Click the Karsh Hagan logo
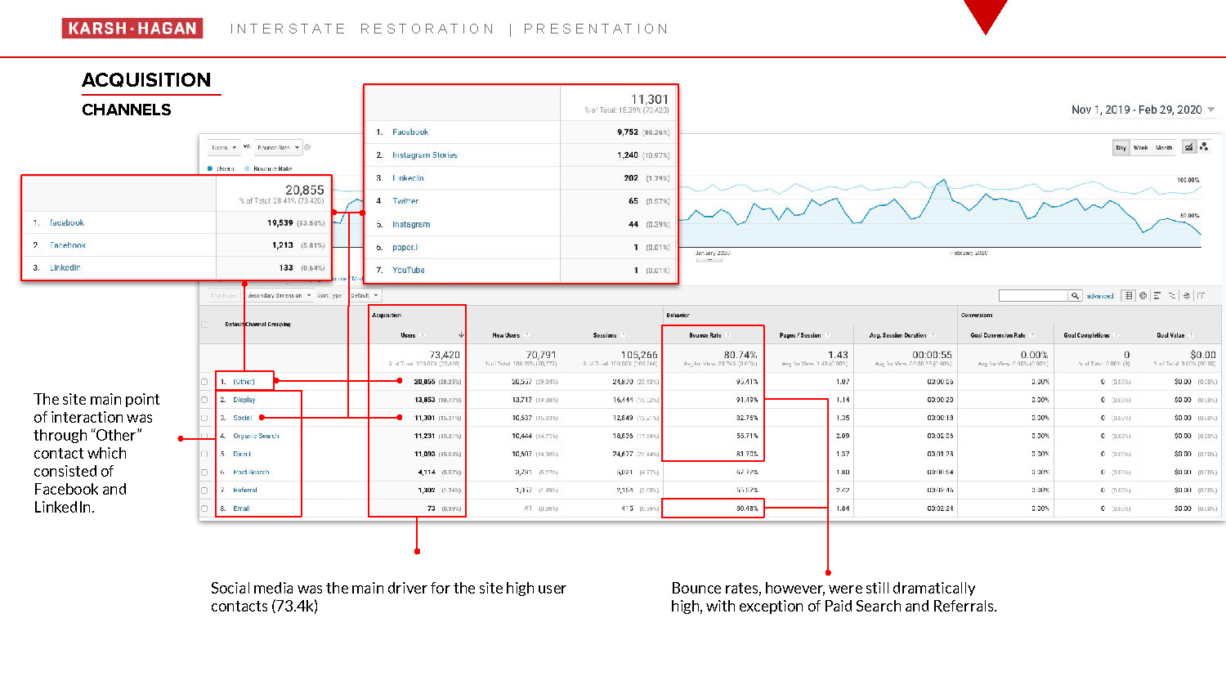Image resolution: width=1226 pixels, height=690 pixels. pyautogui.click(x=132, y=29)
